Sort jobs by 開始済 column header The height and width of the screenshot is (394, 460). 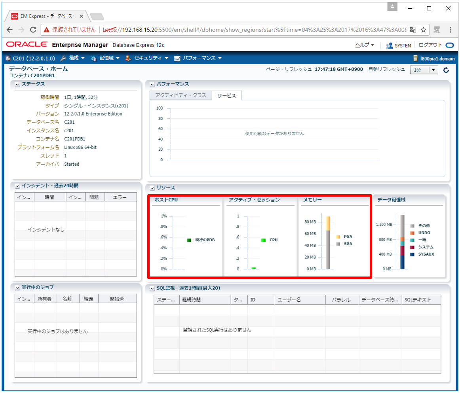tap(117, 299)
